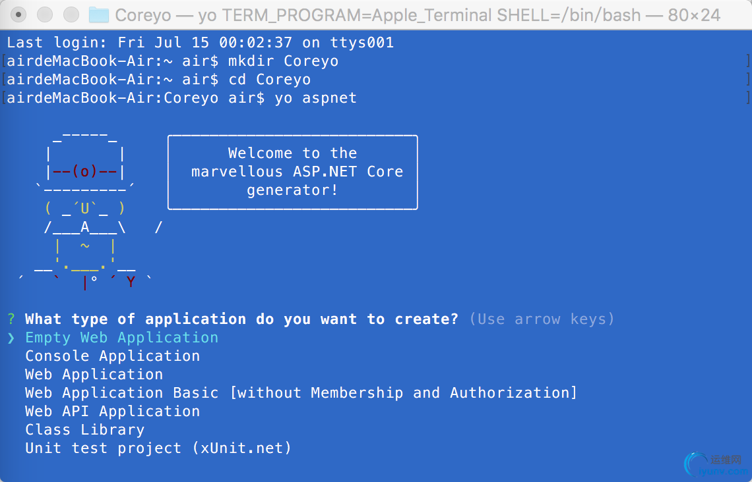Click the 'mkdir Coreyo' command line

[x=282, y=61]
